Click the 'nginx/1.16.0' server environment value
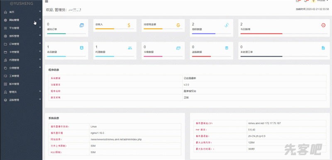This screenshot has width=332, height=160. point(97,133)
